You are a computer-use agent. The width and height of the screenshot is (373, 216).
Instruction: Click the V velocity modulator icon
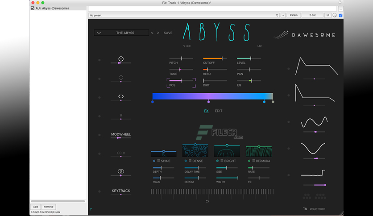121,116
